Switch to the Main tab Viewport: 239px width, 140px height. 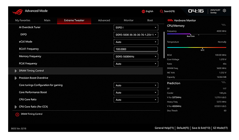click(47, 20)
